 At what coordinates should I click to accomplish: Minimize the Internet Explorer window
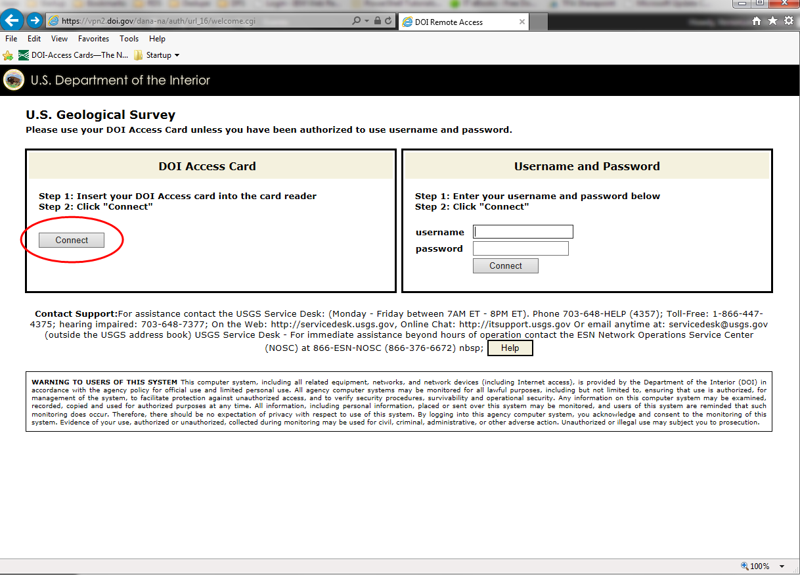tap(743, 3)
